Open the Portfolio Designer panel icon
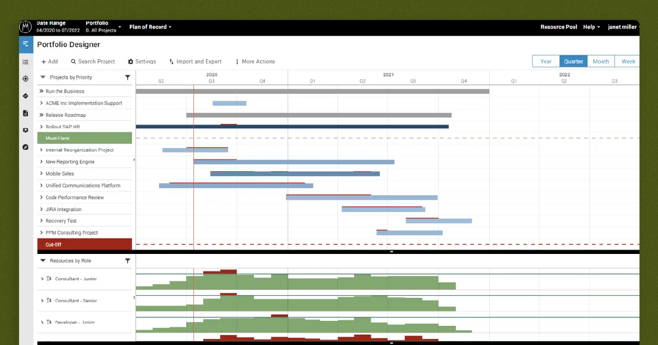The width and height of the screenshot is (658, 345). coord(25,44)
